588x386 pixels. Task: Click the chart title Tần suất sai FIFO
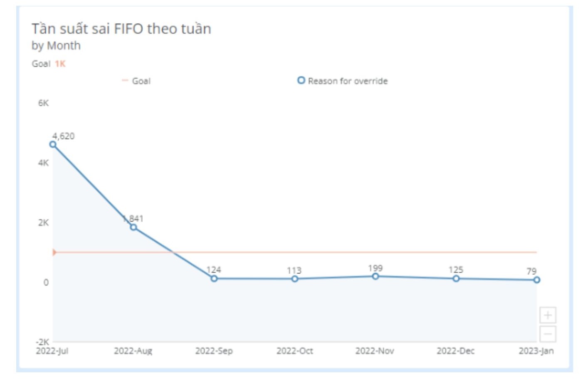click(121, 29)
